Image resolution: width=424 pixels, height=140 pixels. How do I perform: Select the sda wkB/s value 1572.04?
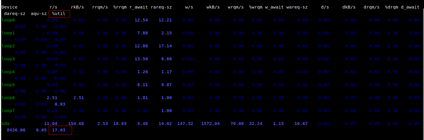click(x=210, y=124)
